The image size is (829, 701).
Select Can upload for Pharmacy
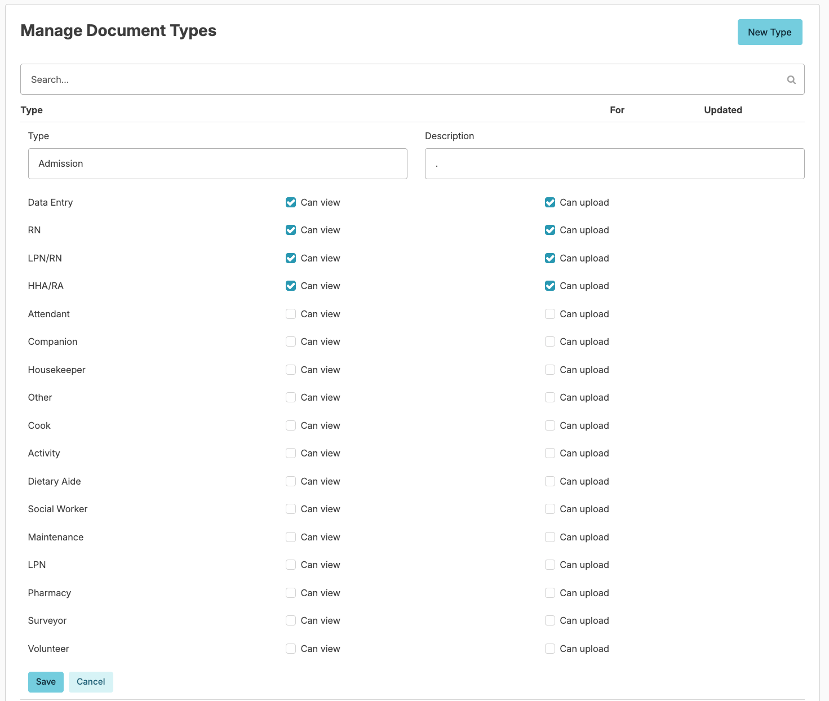pyautogui.click(x=550, y=593)
